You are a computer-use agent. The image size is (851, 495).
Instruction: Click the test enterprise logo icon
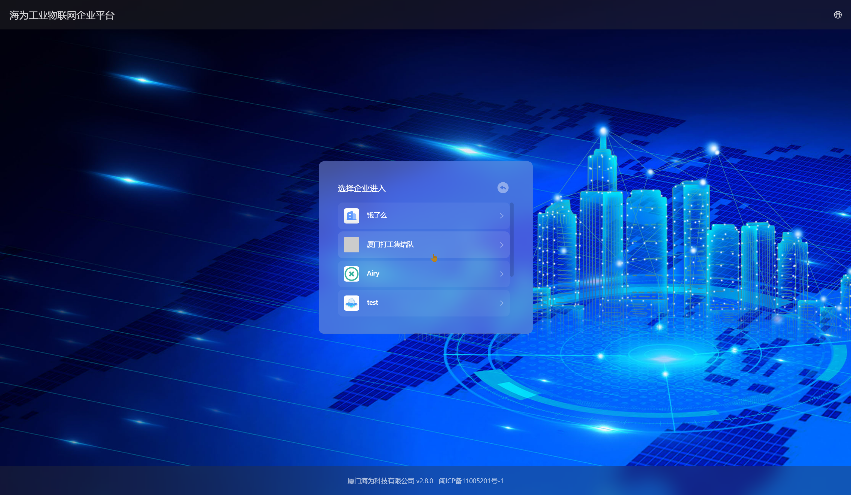351,303
